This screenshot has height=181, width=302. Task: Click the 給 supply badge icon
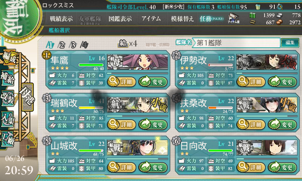[123, 44]
